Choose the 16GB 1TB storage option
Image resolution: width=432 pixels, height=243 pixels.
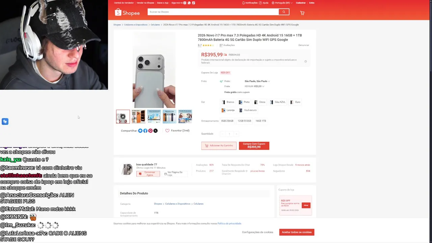261,121
